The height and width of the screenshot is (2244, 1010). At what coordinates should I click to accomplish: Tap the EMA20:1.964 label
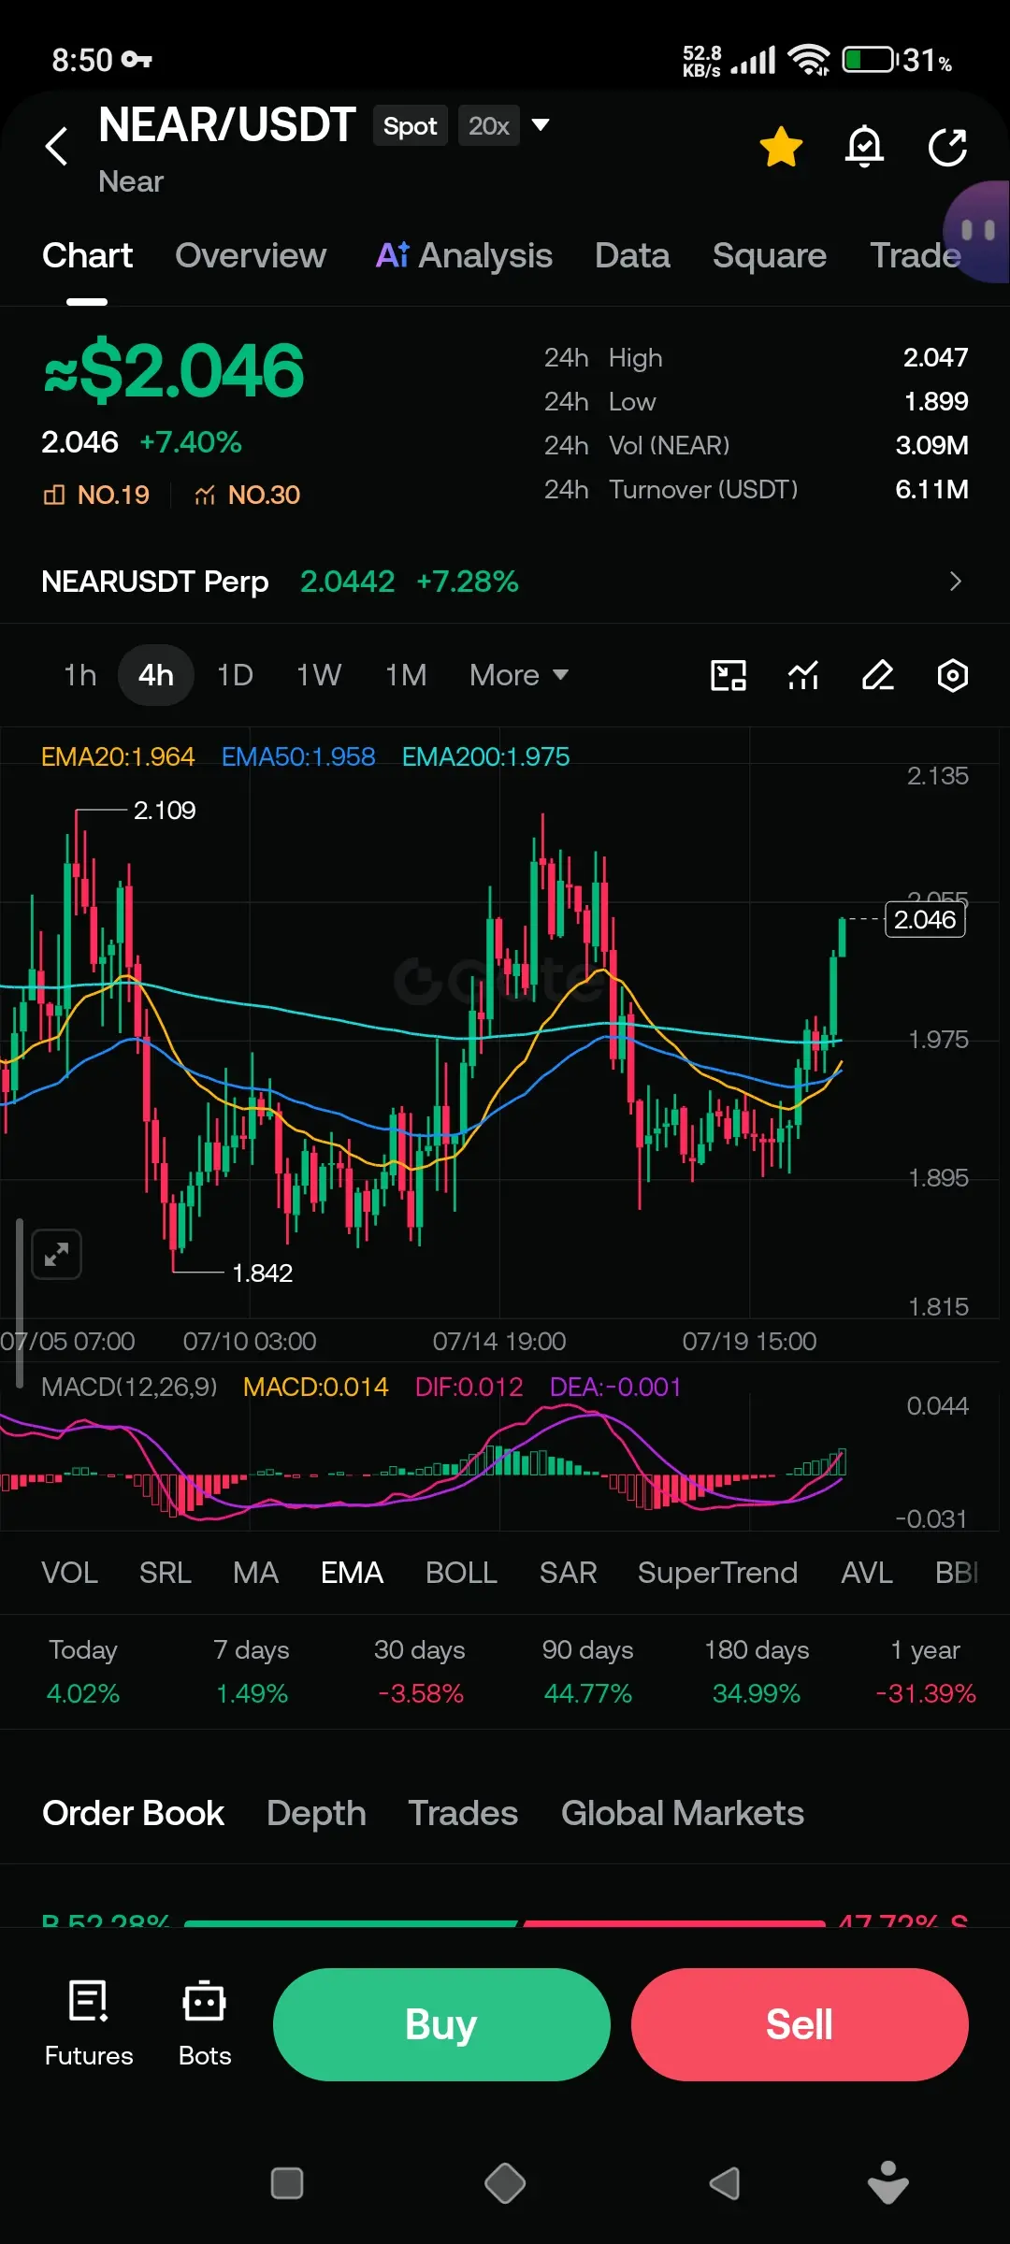pos(118,756)
